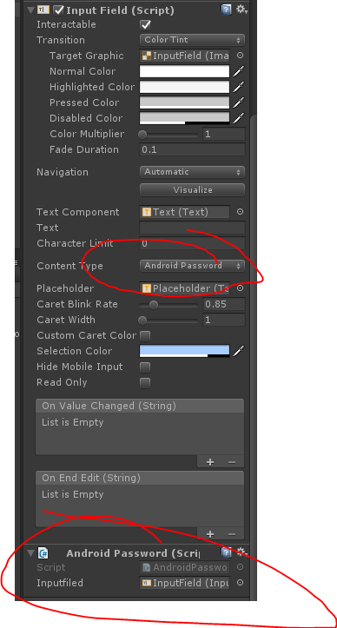The image size is (337, 628).
Task: Open the Transition Color Tint dropdown
Action: pos(192,40)
